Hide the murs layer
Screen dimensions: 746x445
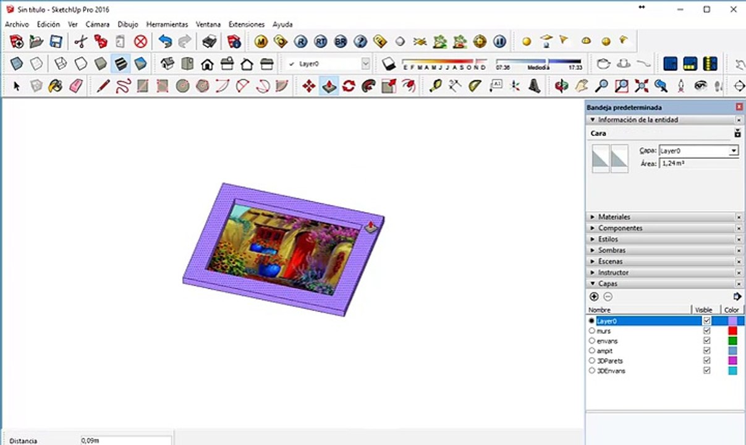tap(706, 331)
